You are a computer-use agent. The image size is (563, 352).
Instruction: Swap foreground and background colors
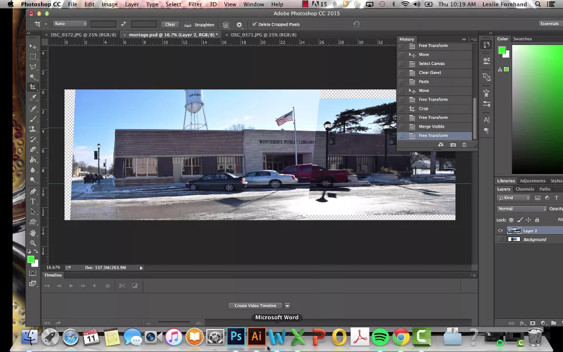point(36,251)
